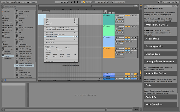Click the Punch-In switch icon

[x=107, y=2]
